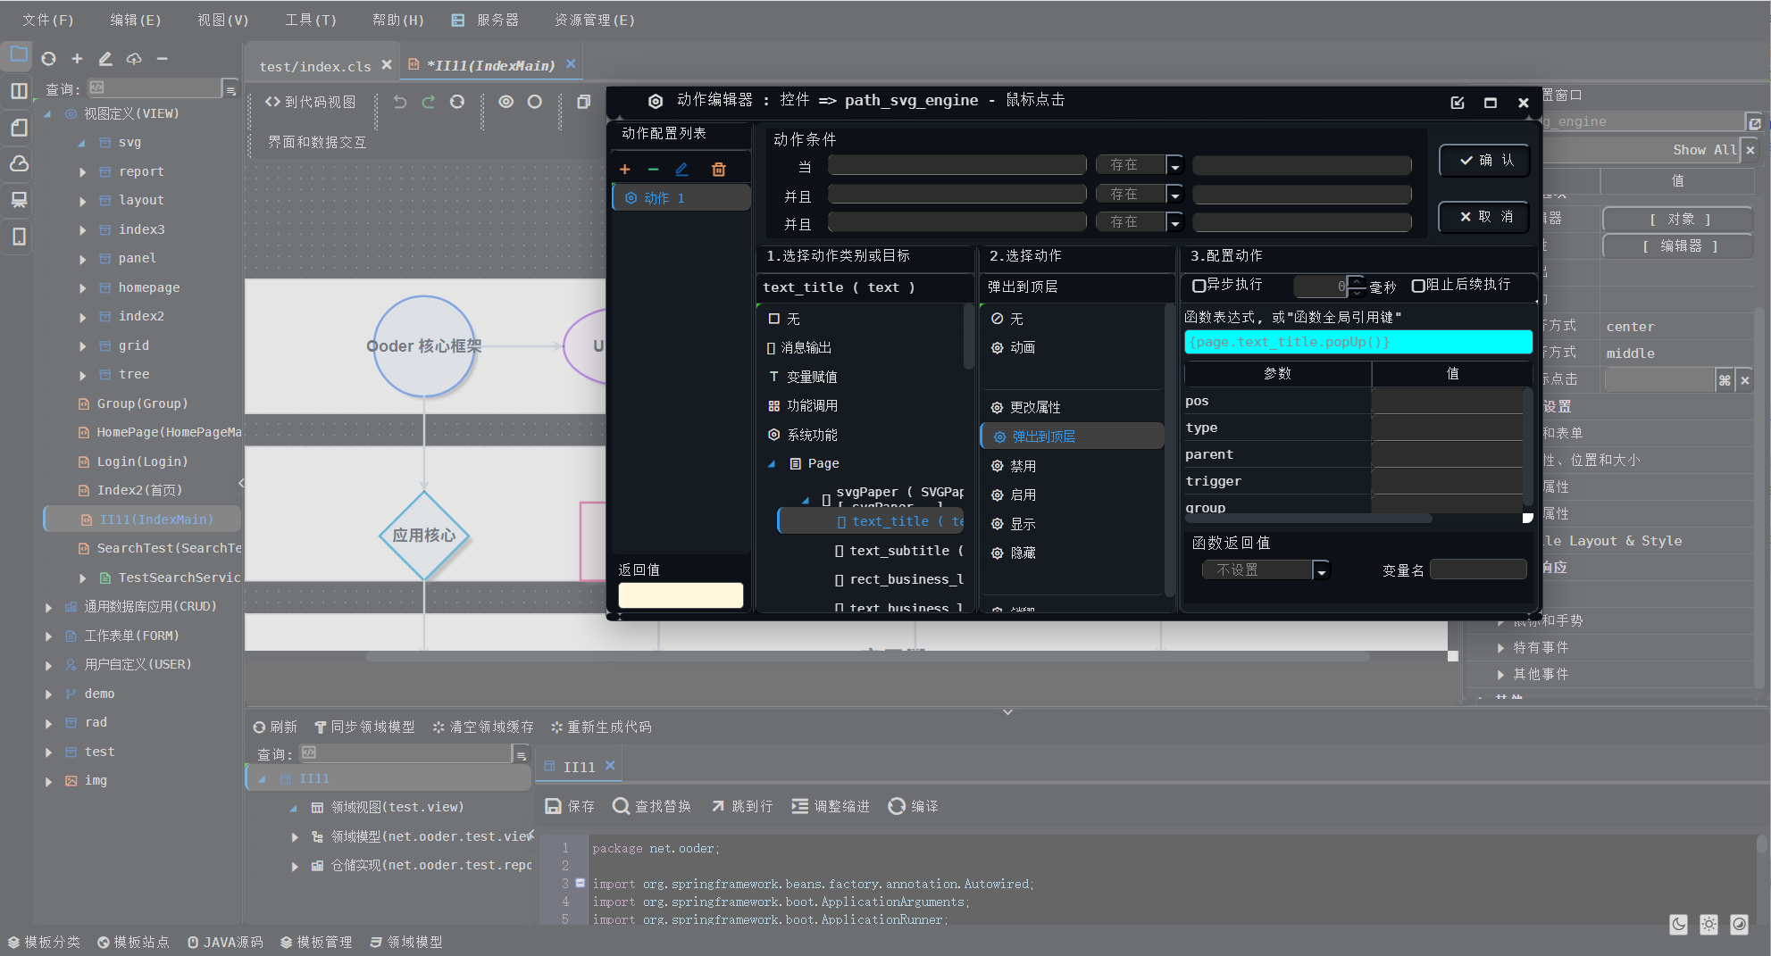Click the copy icon in designer toolbar
Screen dimensions: 1771x956
pos(584,102)
